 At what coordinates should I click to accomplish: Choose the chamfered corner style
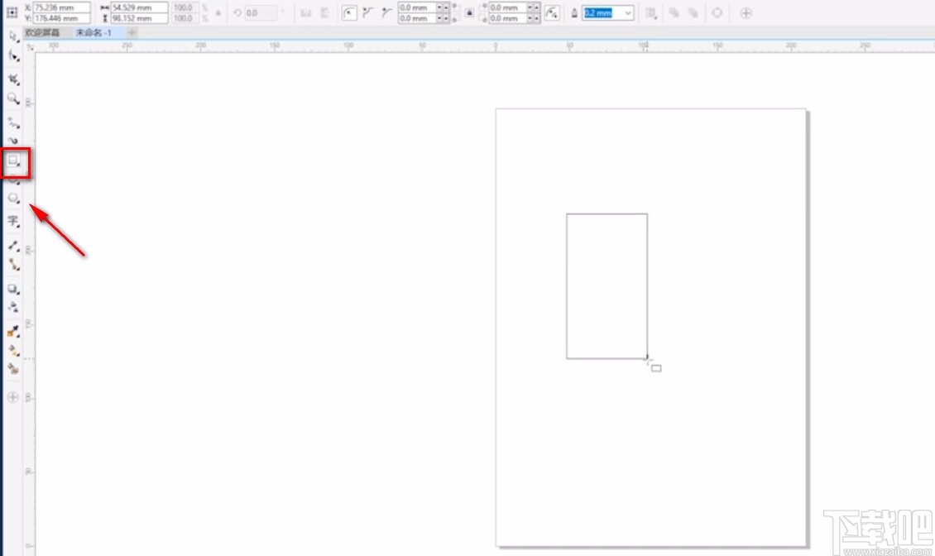[x=386, y=12]
